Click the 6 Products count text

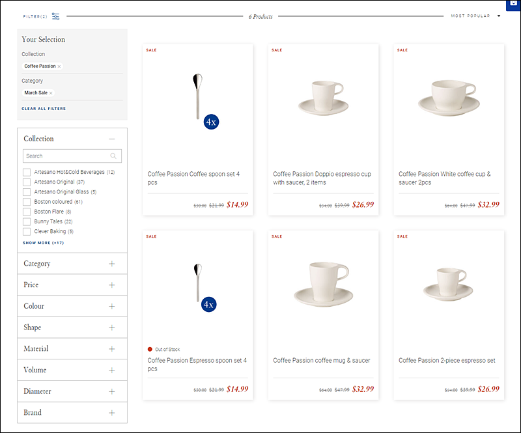(x=260, y=17)
